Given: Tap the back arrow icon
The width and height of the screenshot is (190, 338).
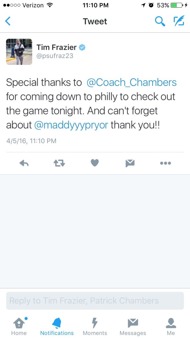Looking at the screenshot, I should click(8, 21).
